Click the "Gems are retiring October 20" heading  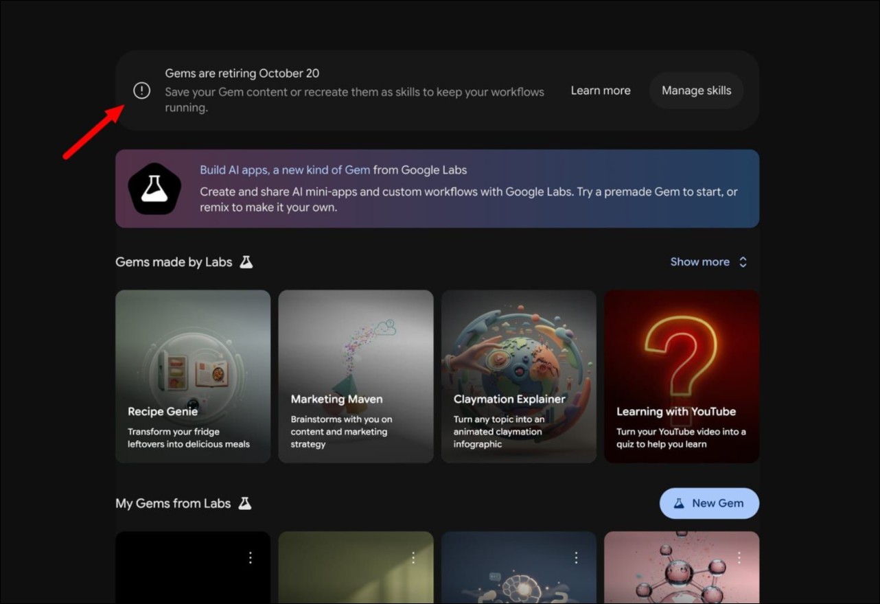point(242,73)
